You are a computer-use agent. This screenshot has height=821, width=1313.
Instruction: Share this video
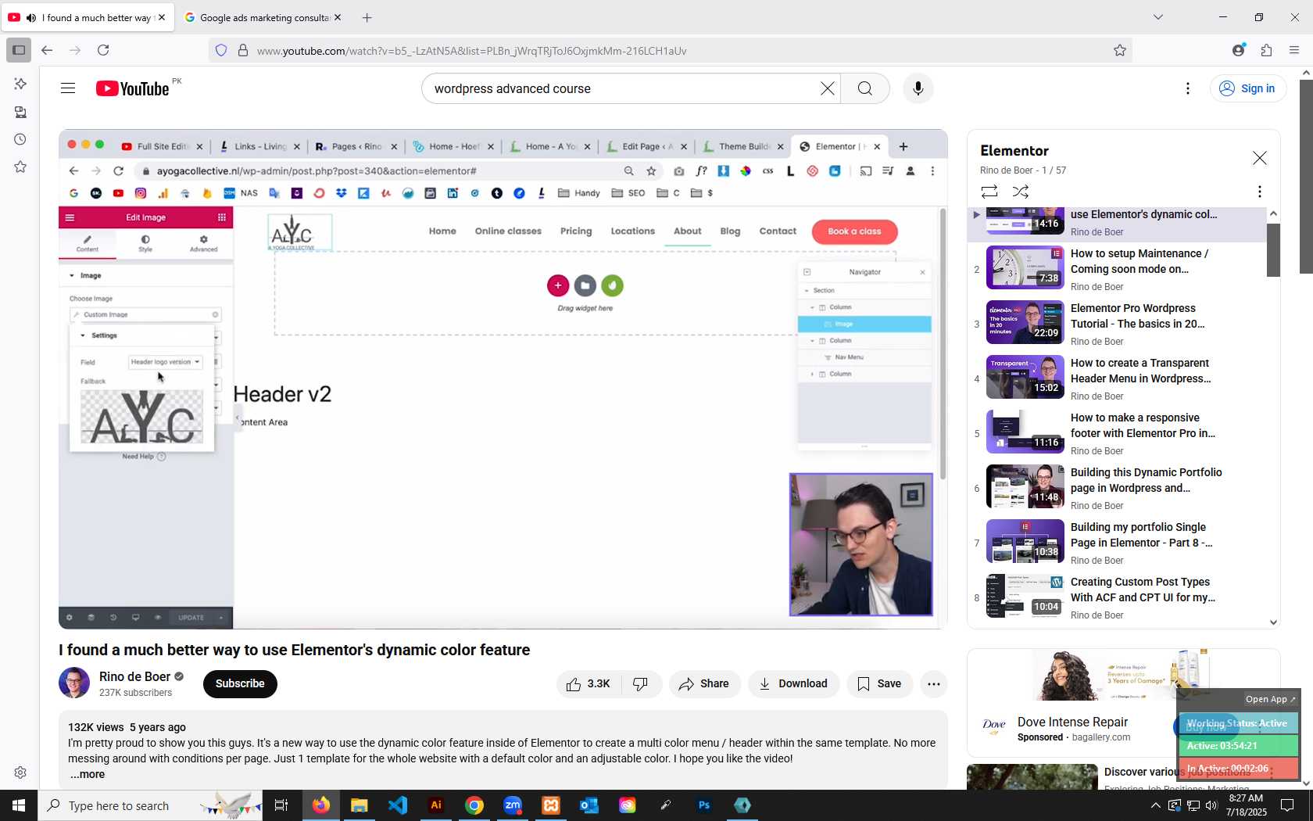[704, 684]
